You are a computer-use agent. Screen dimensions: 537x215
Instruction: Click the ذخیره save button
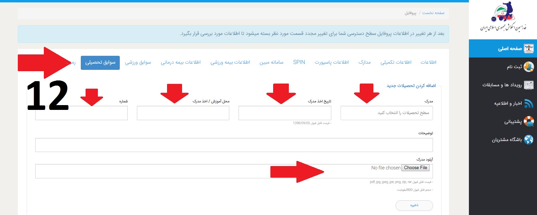pyautogui.click(x=414, y=205)
